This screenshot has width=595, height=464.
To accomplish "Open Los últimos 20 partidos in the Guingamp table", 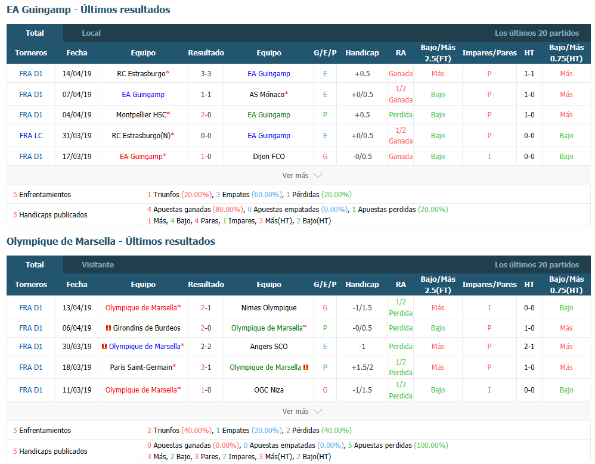I will (537, 33).
